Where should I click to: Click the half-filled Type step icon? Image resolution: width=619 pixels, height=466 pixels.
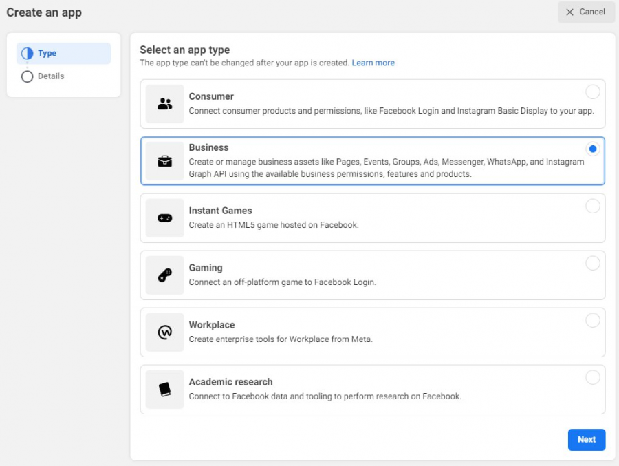point(28,54)
